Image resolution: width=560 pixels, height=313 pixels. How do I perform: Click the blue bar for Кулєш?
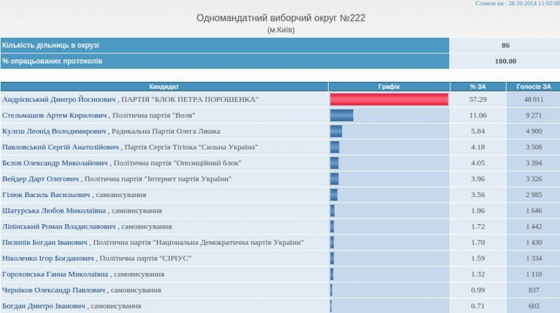coord(336,131)
